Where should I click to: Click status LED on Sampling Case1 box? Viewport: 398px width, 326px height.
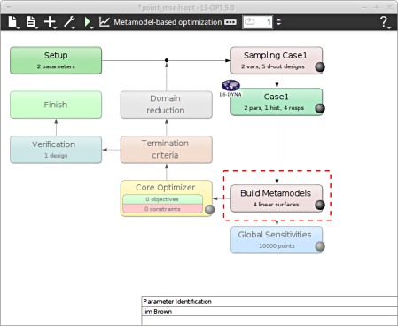pos(320,67)
